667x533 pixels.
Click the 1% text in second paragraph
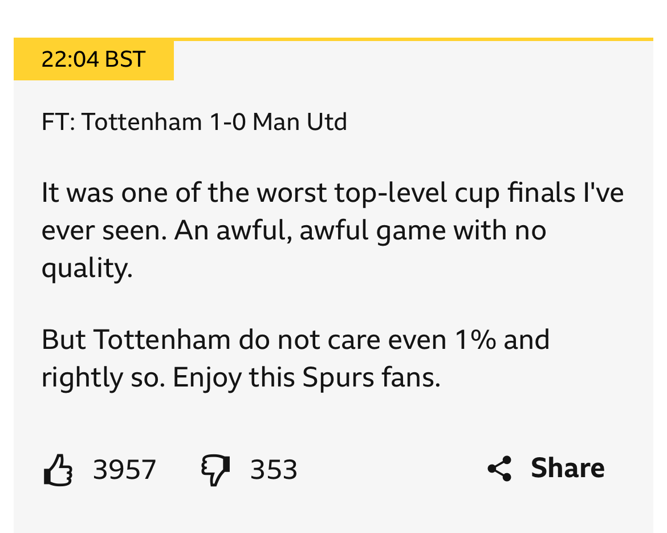pos(475,340)
